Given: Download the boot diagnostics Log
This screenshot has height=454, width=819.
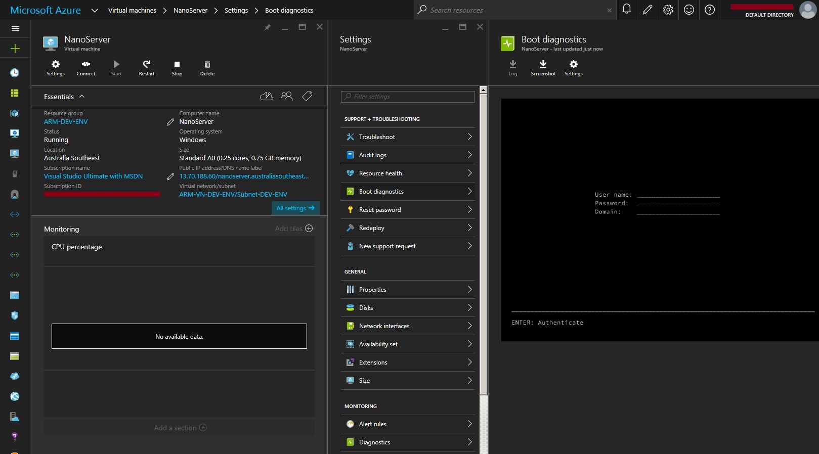Looking at the screenshot, I should coord(513,68).
